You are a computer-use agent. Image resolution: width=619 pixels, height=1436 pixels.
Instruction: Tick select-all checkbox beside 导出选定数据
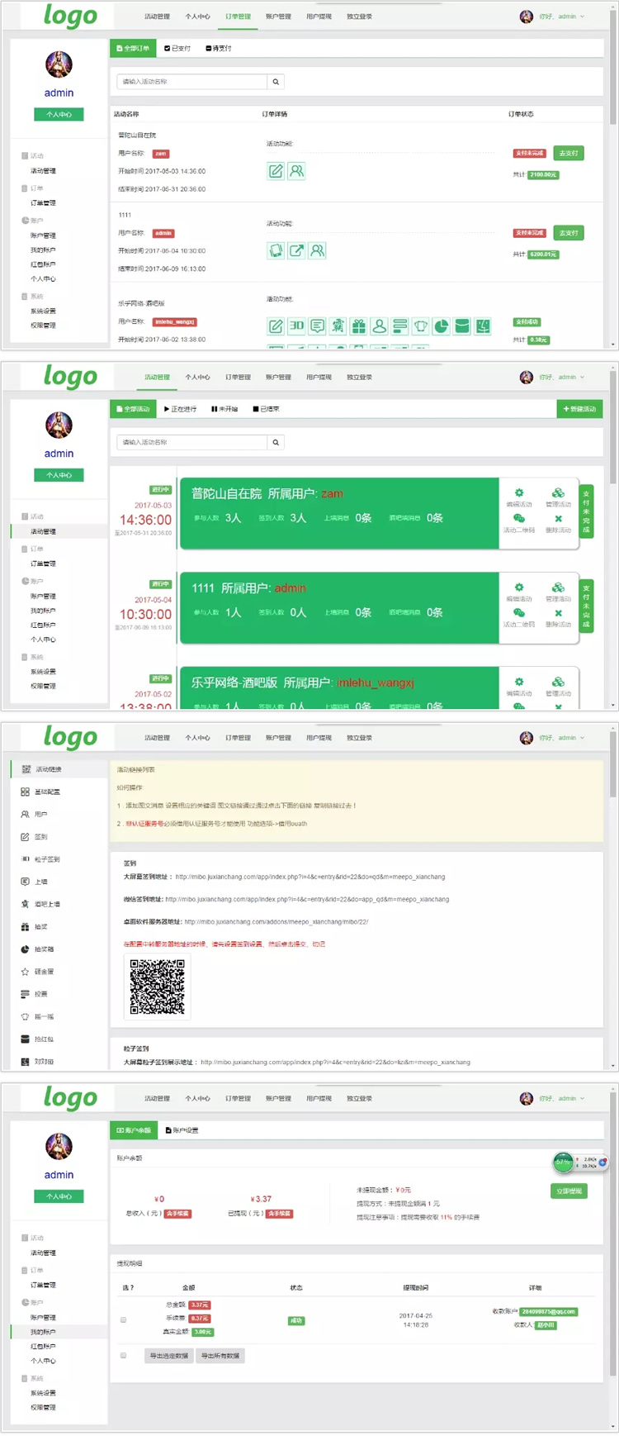click(123, 1355)
